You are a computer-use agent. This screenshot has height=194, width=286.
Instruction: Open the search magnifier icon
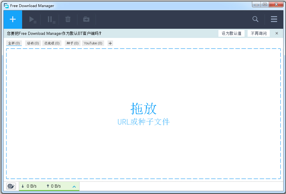(x=255, y=19)
